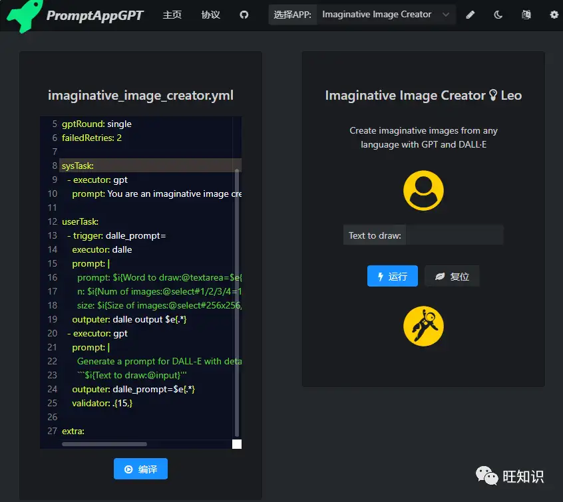The width and height of the screenshot is (563, 502).
Task: Click the yellow user avatar icon
Action: coord(423,190)
